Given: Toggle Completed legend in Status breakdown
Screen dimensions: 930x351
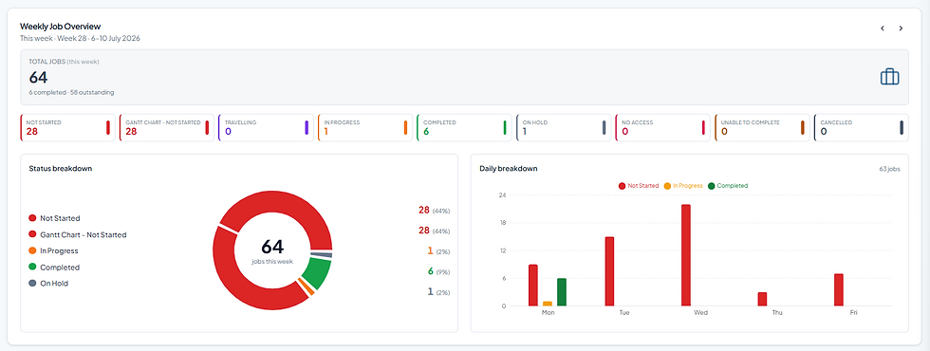Looking at the screenshot, I should 54,268.
